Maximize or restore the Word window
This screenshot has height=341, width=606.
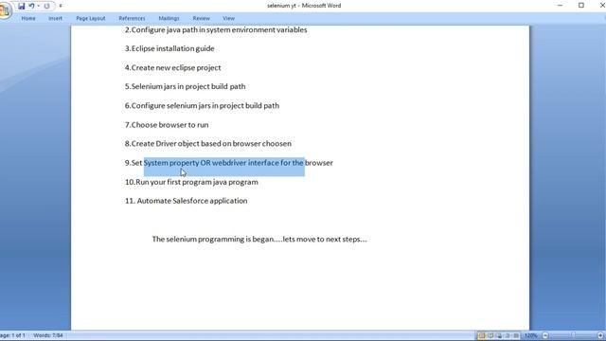point(580,6)
